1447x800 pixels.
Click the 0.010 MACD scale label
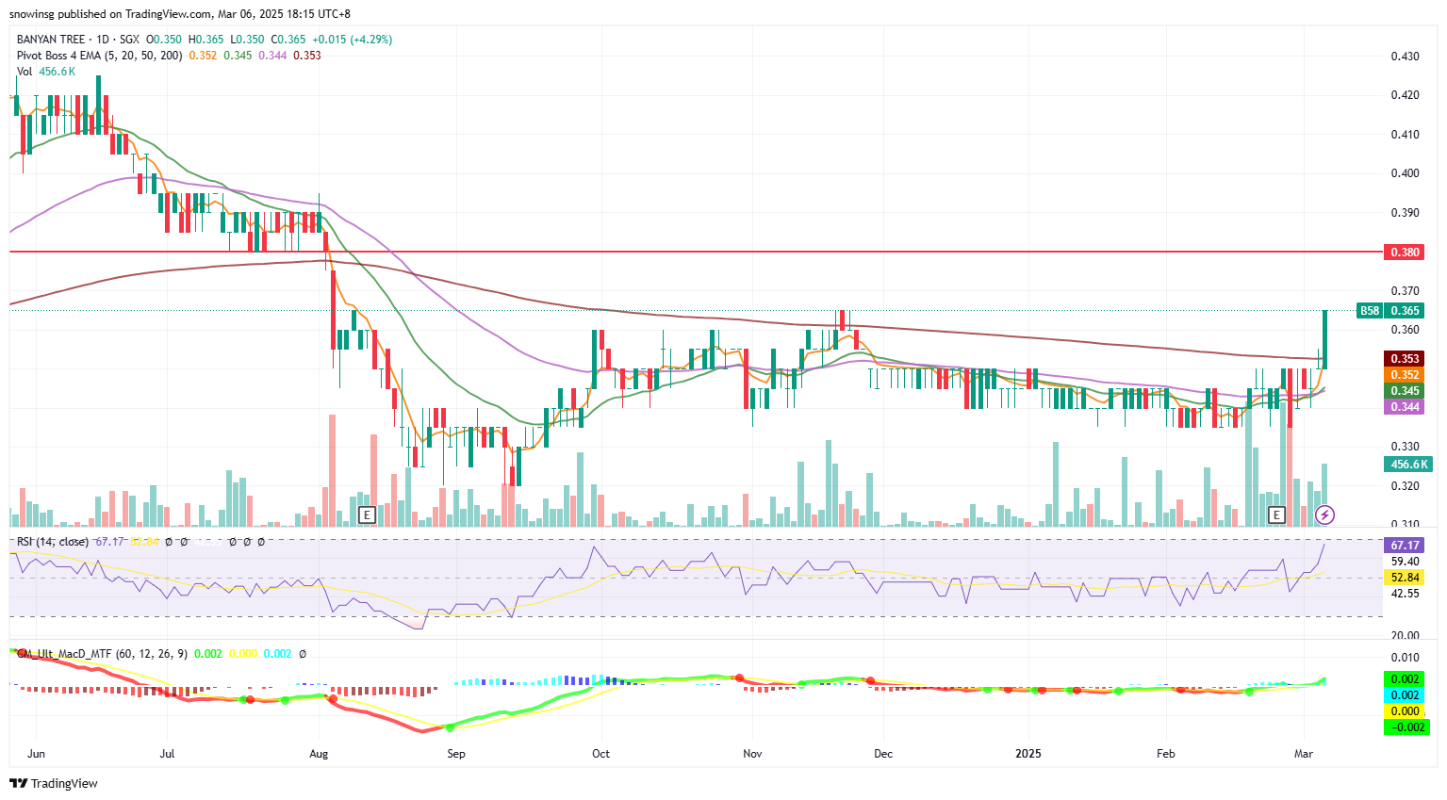pyautogui.click(x=1405, y=657)
